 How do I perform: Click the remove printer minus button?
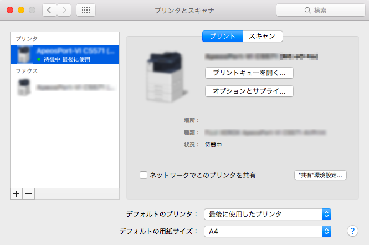coord(29,193)
